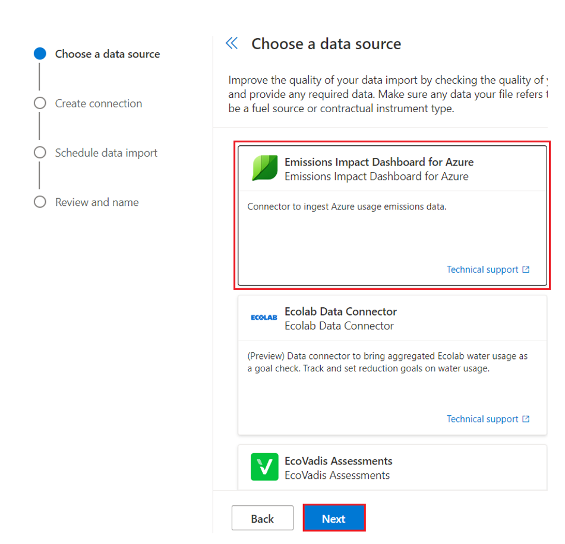Click the green EcoVadis checkmark icon
Viewport: 565px width, 544px height.
tap(264, 467)
